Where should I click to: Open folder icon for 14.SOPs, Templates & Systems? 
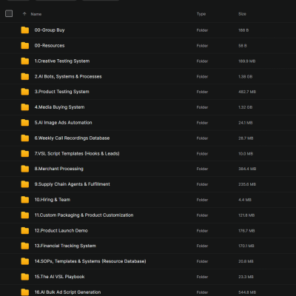(x=25, y=261)
